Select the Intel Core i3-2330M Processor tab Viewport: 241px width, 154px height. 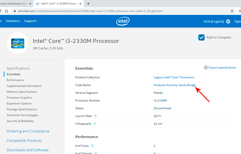[x=59, y=4]
